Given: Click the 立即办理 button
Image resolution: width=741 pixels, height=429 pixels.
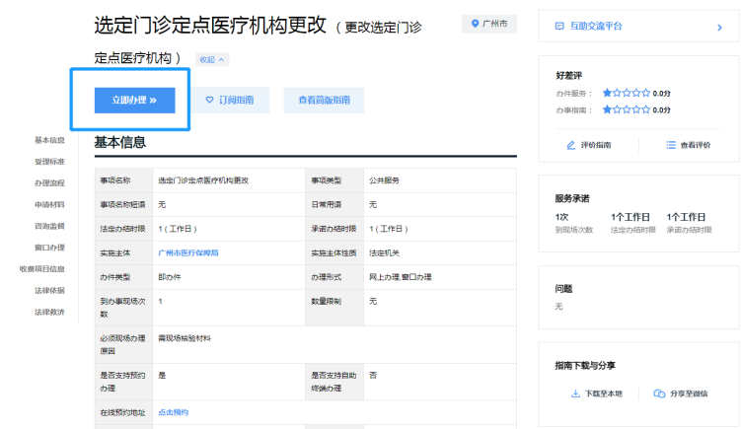Looking at the screenshot, I should pos(135,101).
